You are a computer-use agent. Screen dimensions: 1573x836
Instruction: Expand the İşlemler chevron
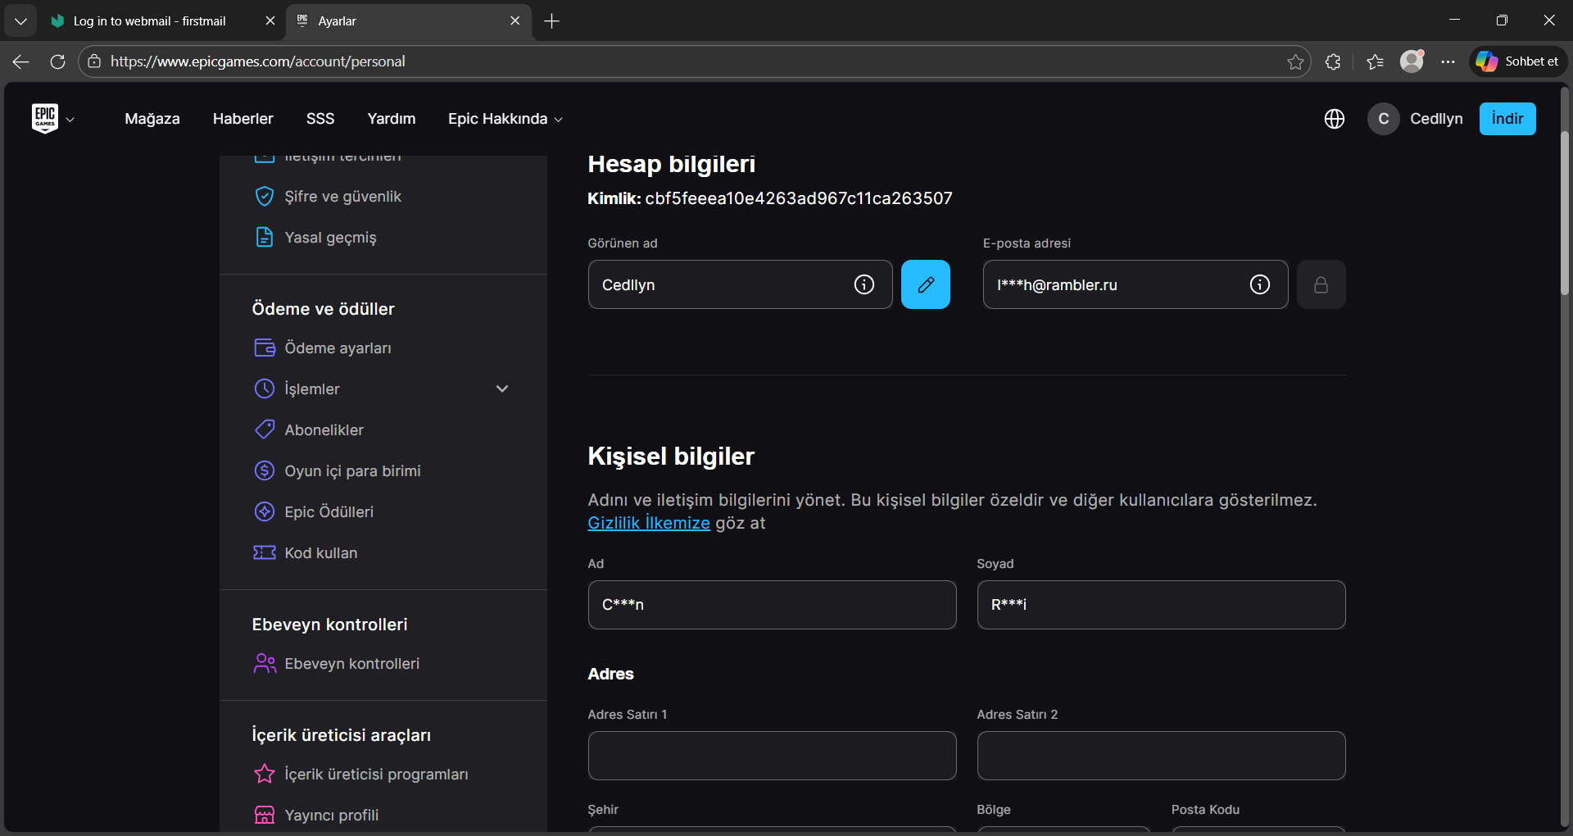[x=502, y=388]
